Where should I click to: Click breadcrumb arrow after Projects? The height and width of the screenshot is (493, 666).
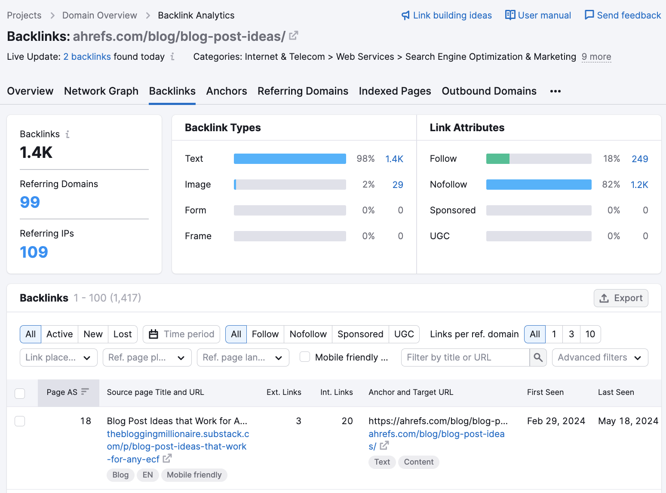[52, 15]
